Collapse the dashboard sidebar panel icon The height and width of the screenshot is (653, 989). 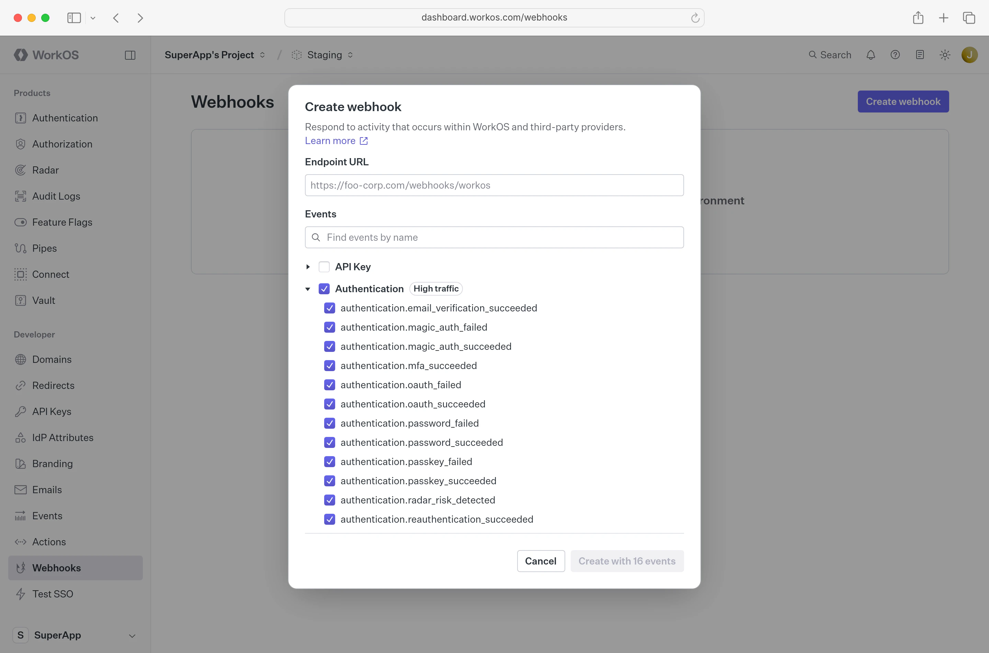(x=130, y=55)
